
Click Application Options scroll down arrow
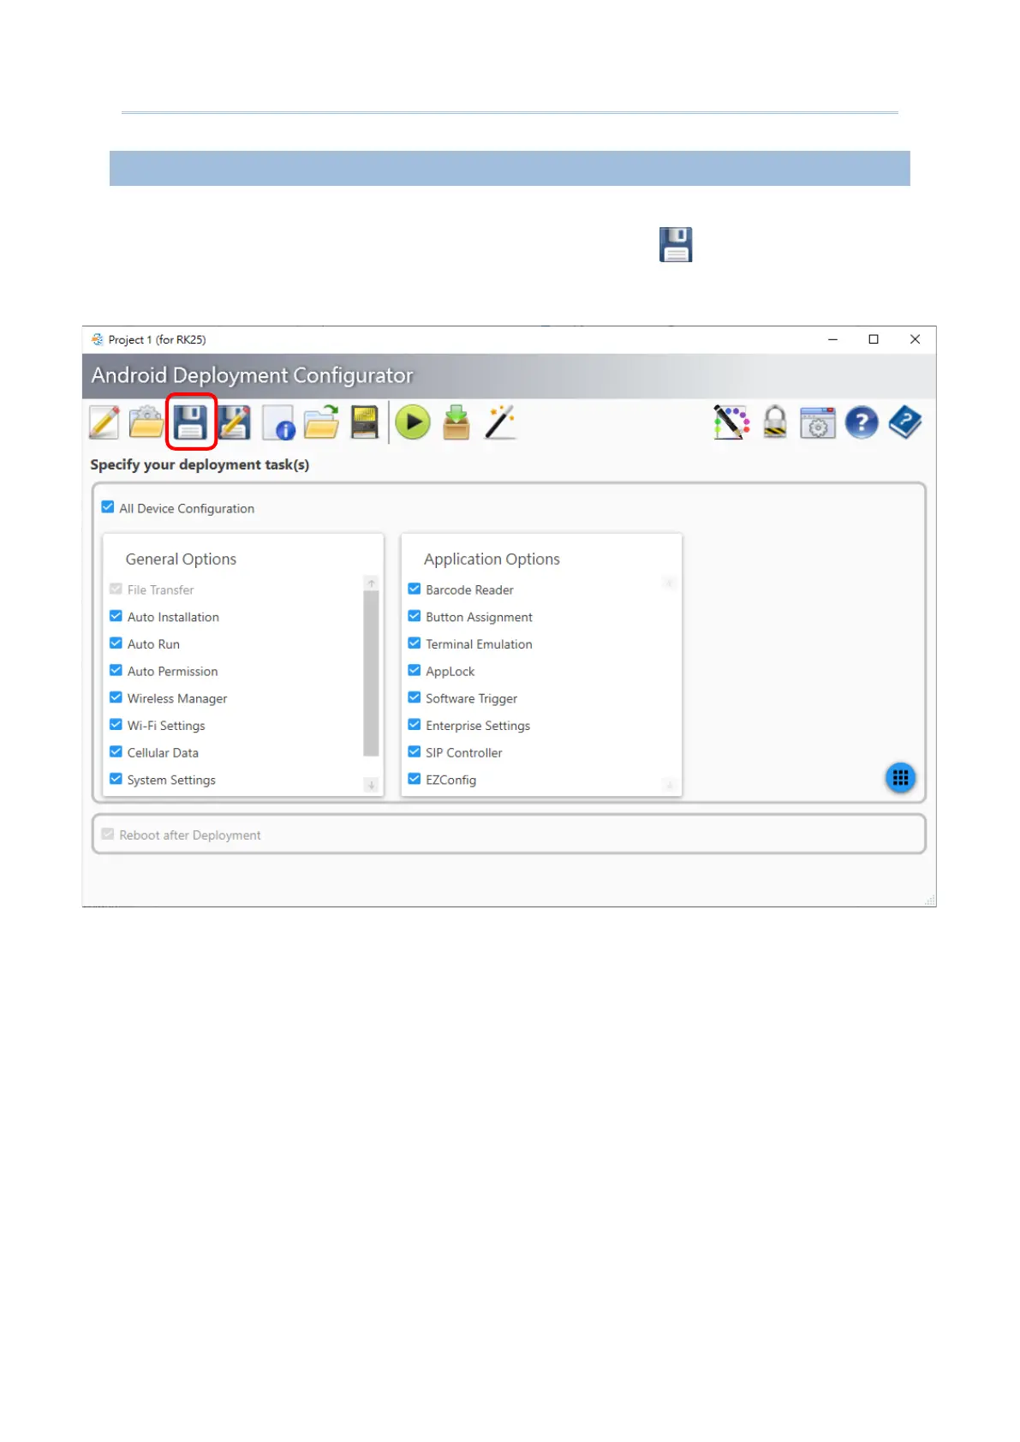(x=670, y=785)
